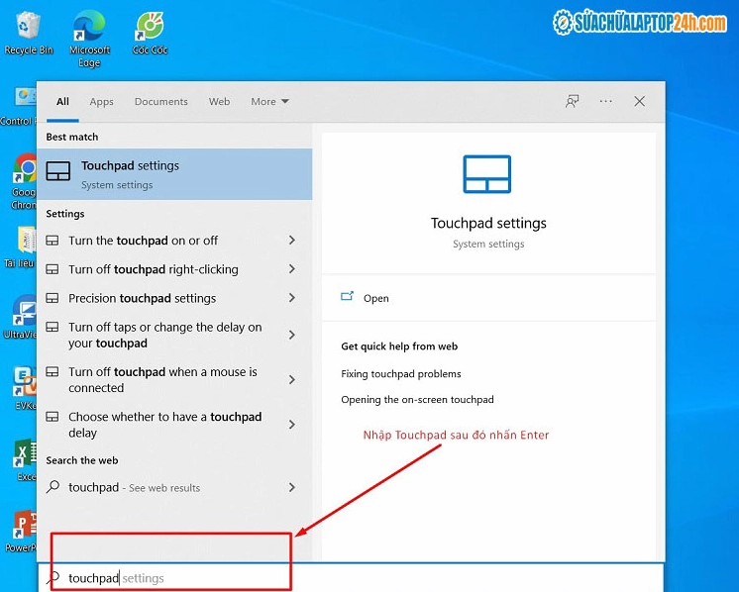Open the Control Panel desktop icon
The width and height of the screenshot is (739, 592).
21,107
